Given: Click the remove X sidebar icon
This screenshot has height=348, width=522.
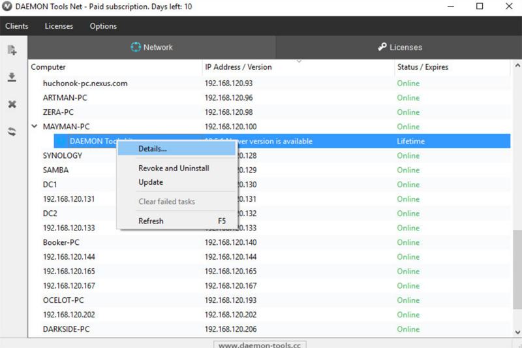Looking at the screenshot, I should pyautogui.click(x=12, y=104).
